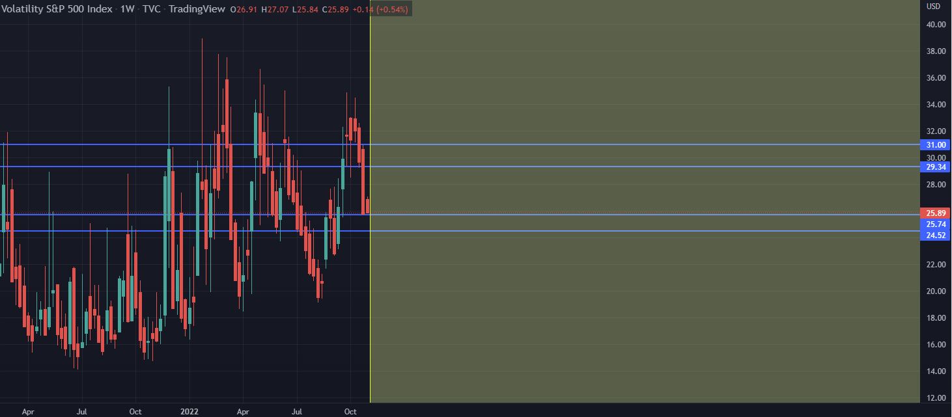Click the 1W interval label
The image size is (952, 417).
(128, 10)
